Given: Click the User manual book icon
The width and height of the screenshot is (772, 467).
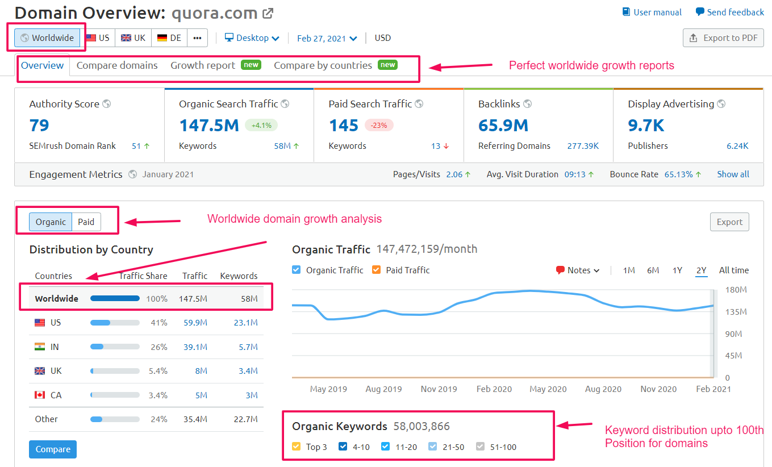Looking at the screenshot, I should 626,12.
